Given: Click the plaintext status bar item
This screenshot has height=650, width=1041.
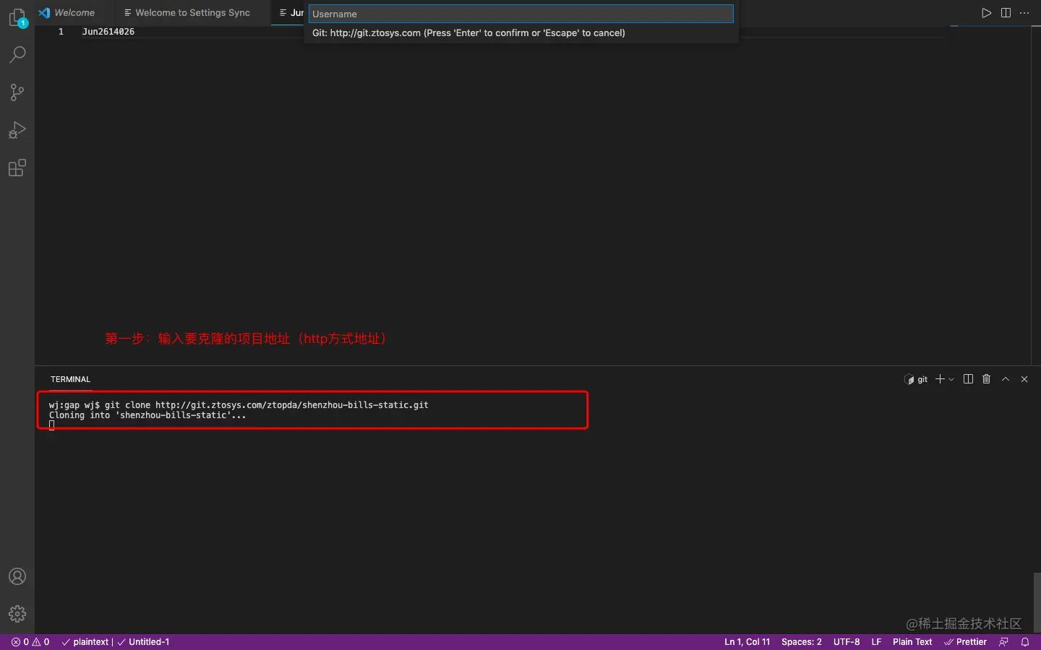Looking at the screenshot, I should pyautogui.click(x=85, y=642).
